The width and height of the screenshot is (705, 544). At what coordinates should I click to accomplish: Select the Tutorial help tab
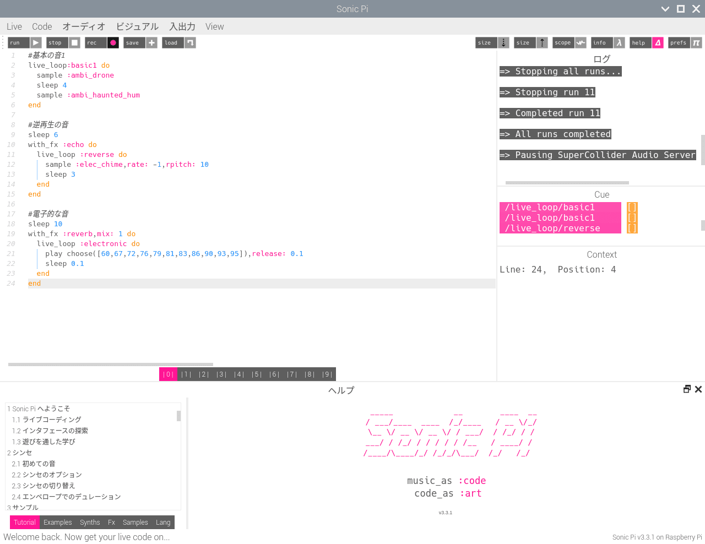coord(25,523)
